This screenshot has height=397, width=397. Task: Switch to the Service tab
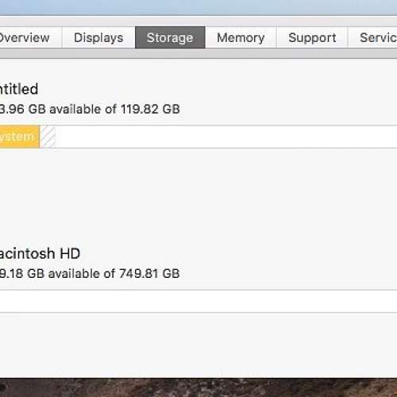coord(372,37)
